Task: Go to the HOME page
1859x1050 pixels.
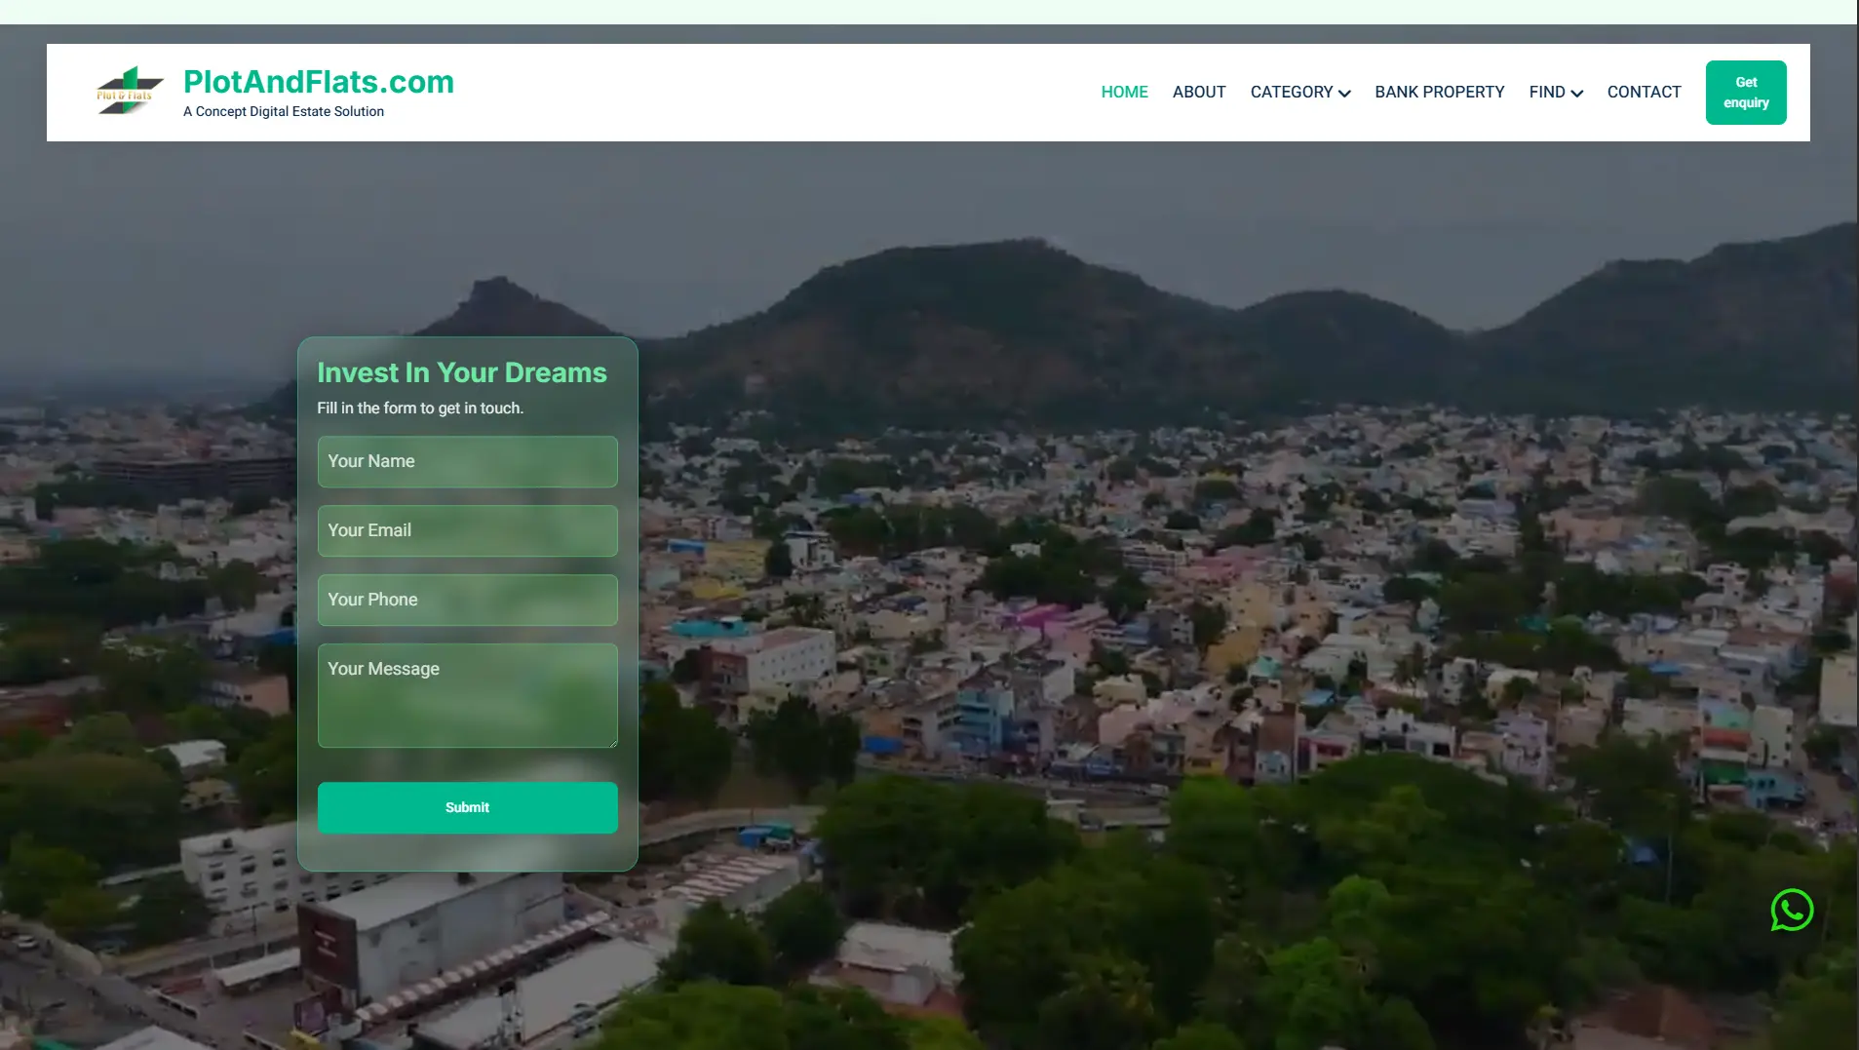Action: pyautogui.click(x=1125, y=92)
